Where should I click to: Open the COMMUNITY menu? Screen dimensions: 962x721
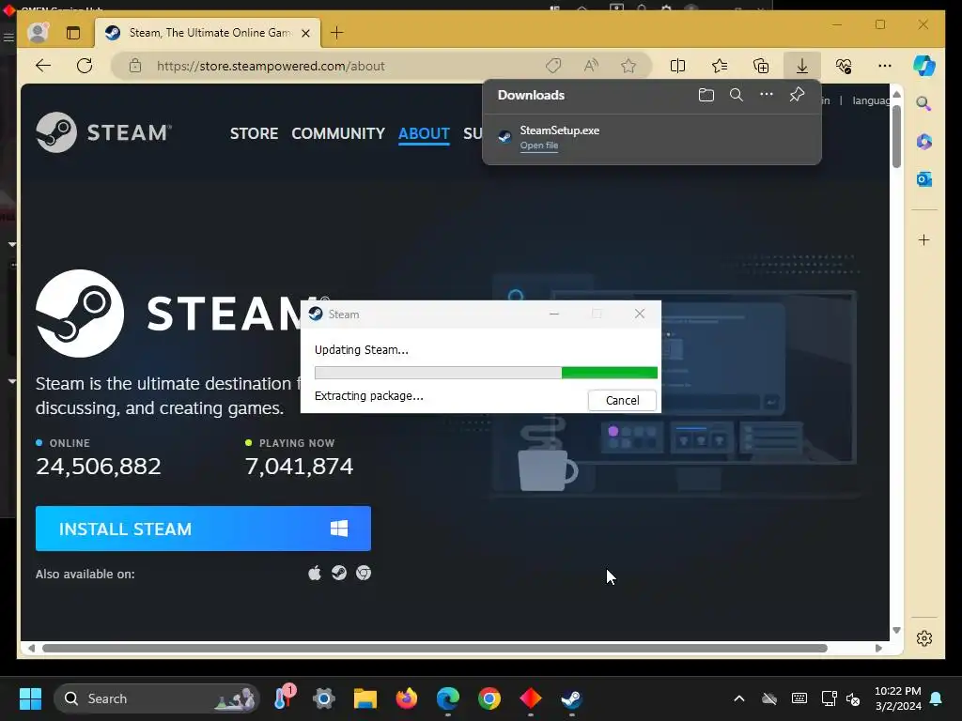coord(338,133)
